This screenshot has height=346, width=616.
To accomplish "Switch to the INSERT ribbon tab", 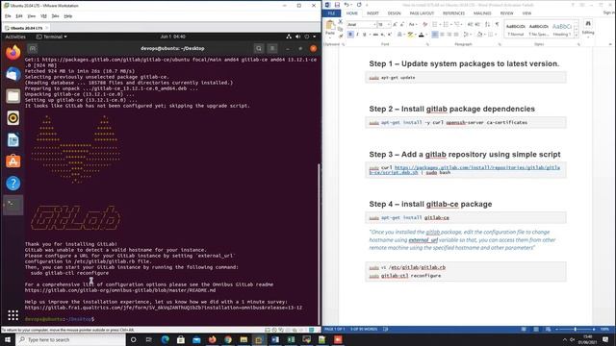I will pyautogui.click(x=372, y=13).
